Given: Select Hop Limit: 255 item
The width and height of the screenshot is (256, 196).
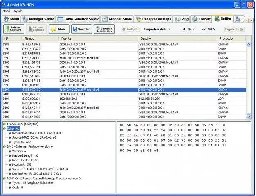Looking at the screenshot, I should point(22,164).
